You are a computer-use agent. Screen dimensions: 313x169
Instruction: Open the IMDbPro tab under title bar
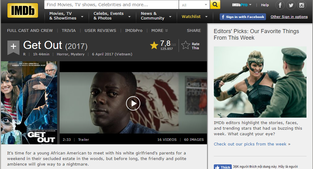[134, 31]
